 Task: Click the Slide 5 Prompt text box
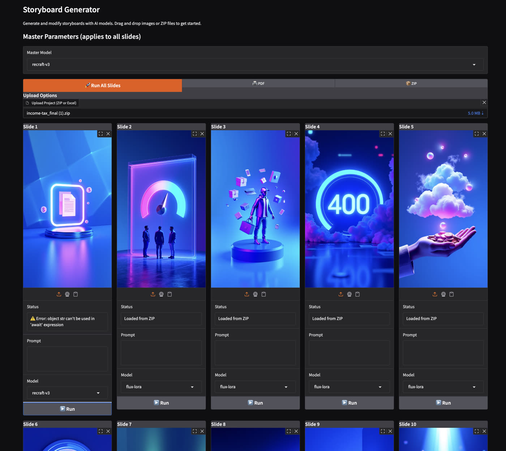point(443,353)
